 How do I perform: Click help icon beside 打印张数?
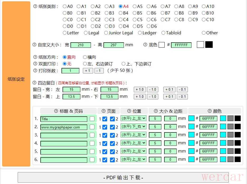35,71
